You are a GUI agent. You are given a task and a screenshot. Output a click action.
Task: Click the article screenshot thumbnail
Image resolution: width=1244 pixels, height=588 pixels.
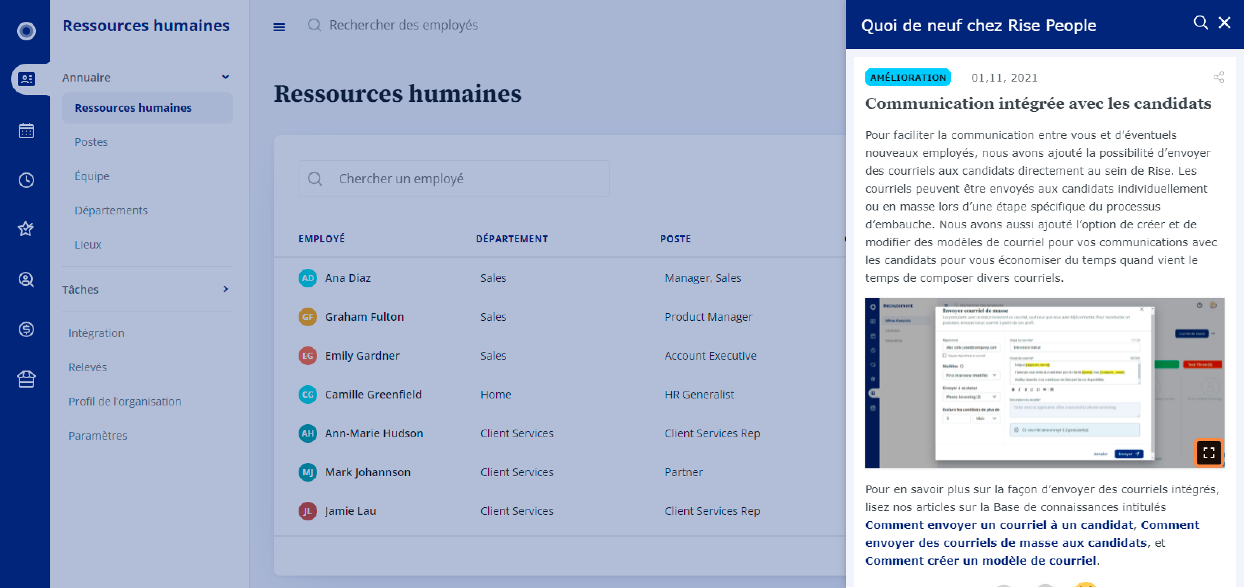tap(1044, 383)
